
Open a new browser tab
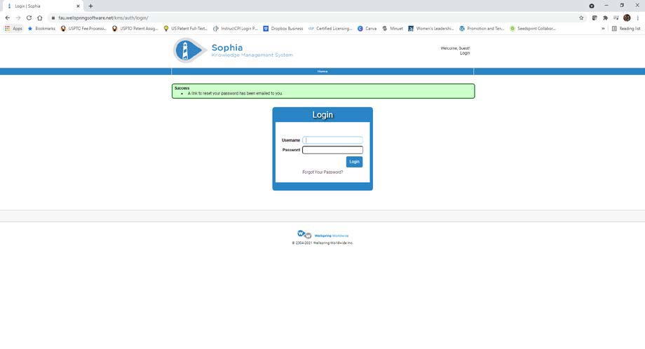point(90,6)
